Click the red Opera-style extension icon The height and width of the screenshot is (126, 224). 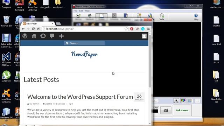132,29
